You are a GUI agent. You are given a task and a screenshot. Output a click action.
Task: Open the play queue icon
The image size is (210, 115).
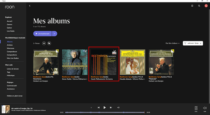coord(118,107)
